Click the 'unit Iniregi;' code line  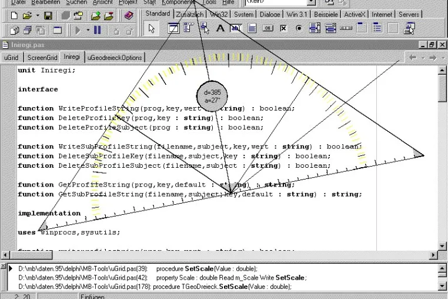click(46, 71)
